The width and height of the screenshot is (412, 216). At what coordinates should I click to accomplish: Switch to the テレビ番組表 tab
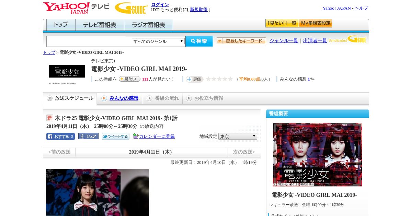click(x=100, y=25)
